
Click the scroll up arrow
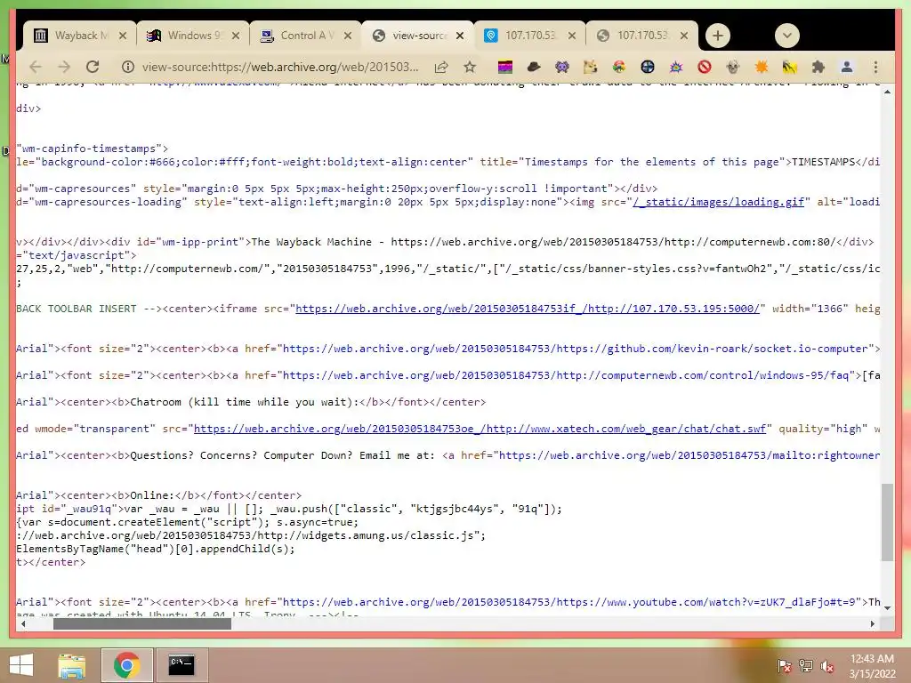point(887,92)
